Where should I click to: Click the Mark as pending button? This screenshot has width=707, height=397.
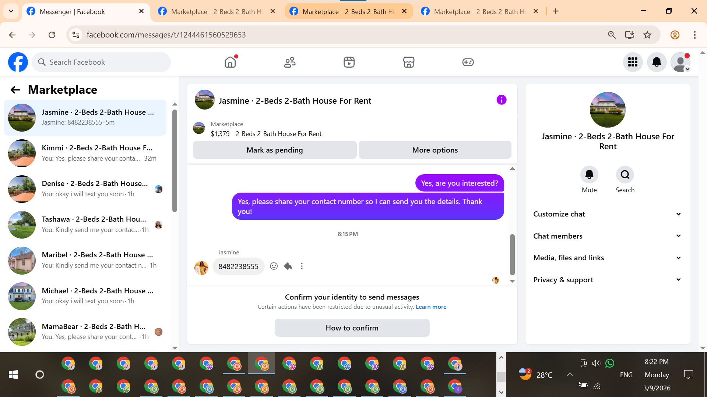click(x=275, y=150)
